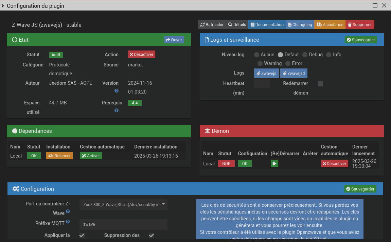Click the help icon under Version
Screen dimensions: 391x242
tap(117, 91)
